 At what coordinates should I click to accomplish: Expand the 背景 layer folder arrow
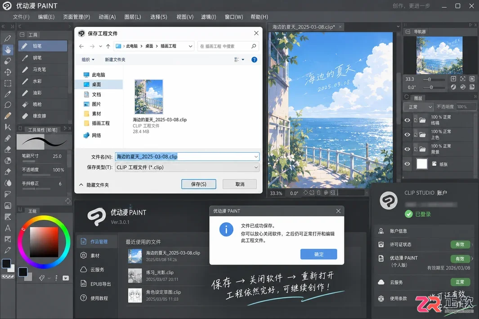click(416, 149)
